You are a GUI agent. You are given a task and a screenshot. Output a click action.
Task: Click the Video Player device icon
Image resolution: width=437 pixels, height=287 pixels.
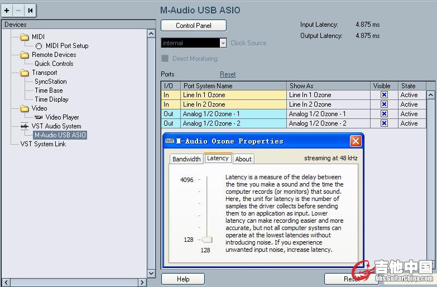point(39,117)
